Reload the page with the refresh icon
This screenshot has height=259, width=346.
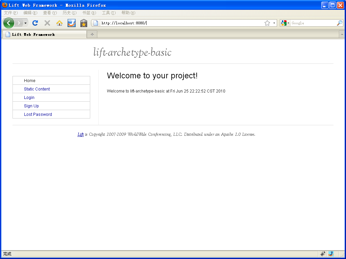(x=35, y=23)
